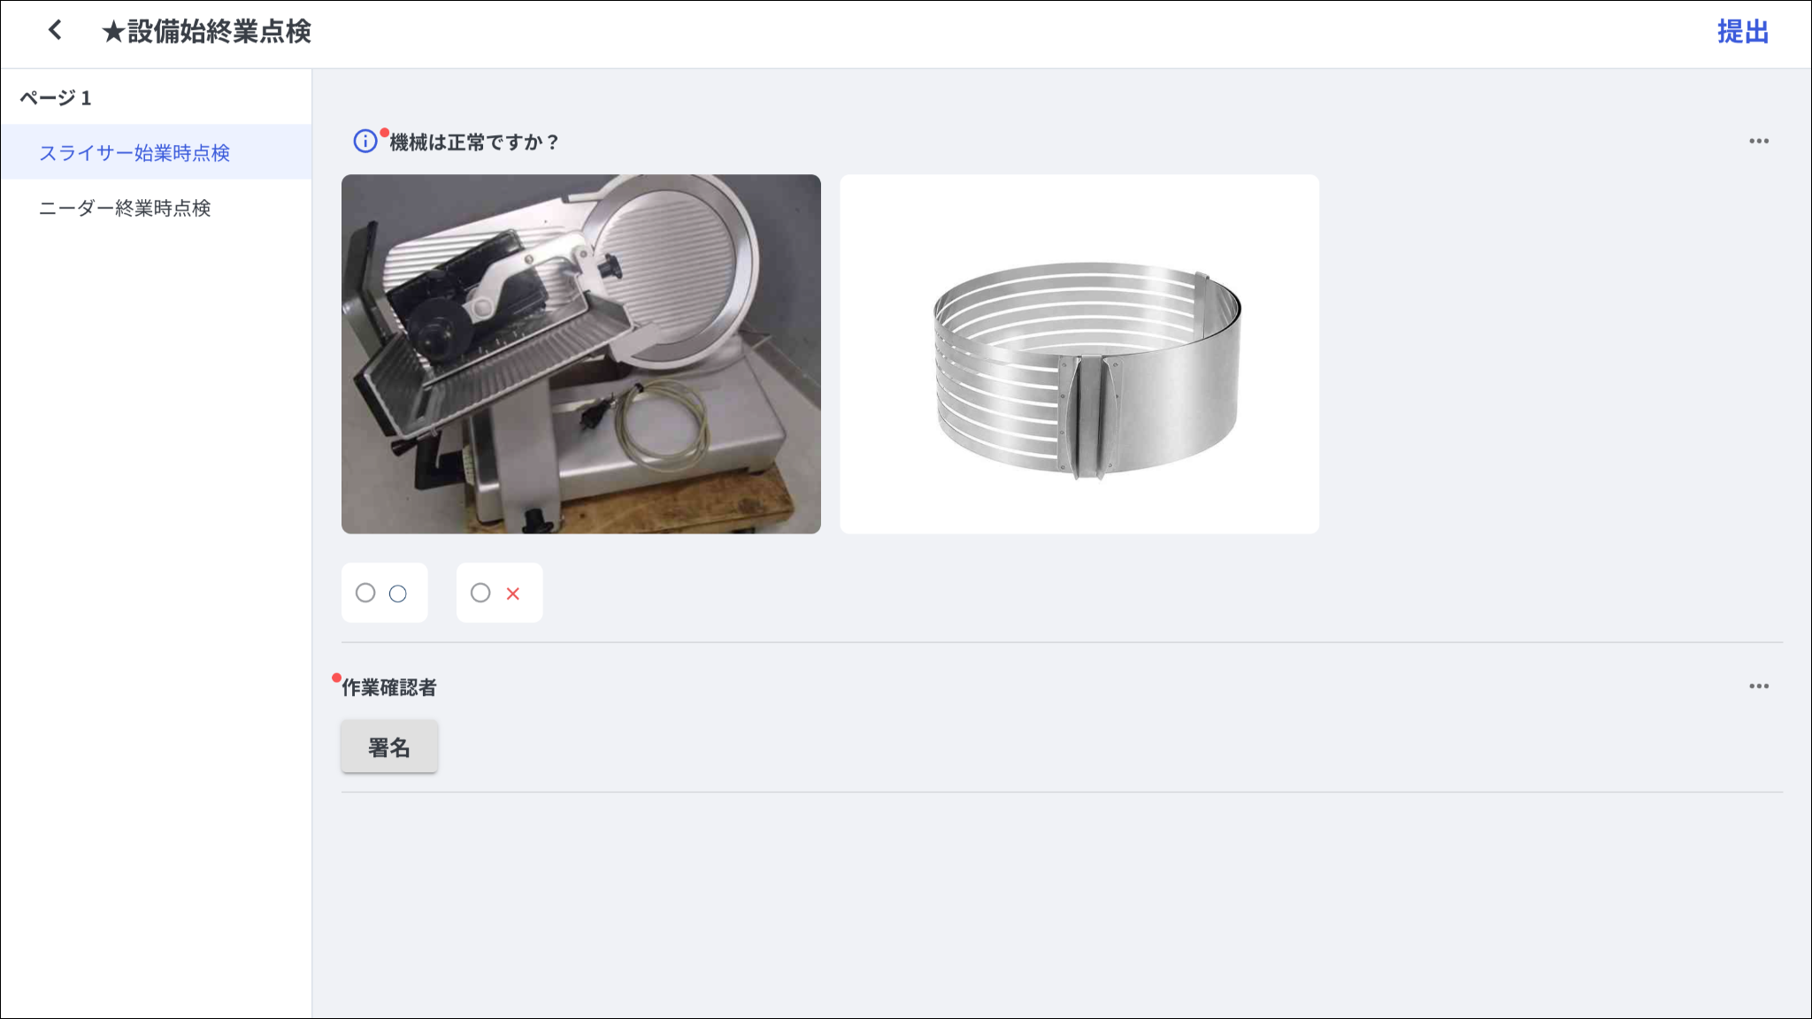Select the ○ (circle) radio option
The height and width of the screenshot is (1019, 1812).
365,593
